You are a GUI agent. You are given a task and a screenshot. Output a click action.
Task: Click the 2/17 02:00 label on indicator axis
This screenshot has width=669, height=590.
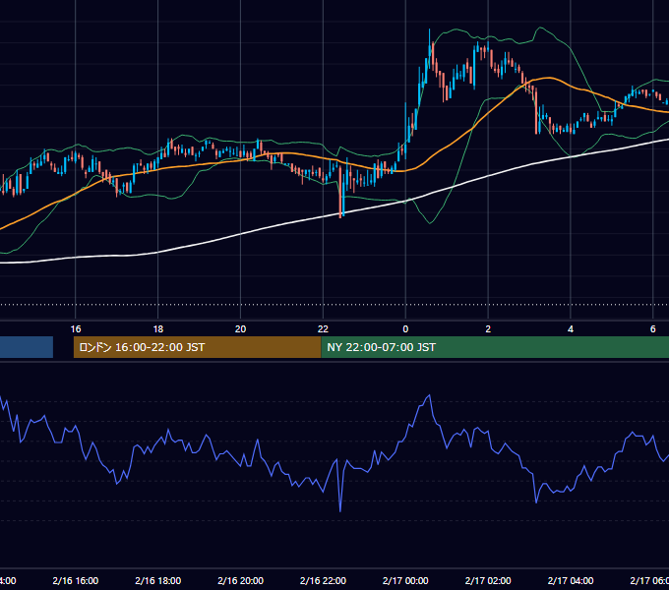pos(488,580)
